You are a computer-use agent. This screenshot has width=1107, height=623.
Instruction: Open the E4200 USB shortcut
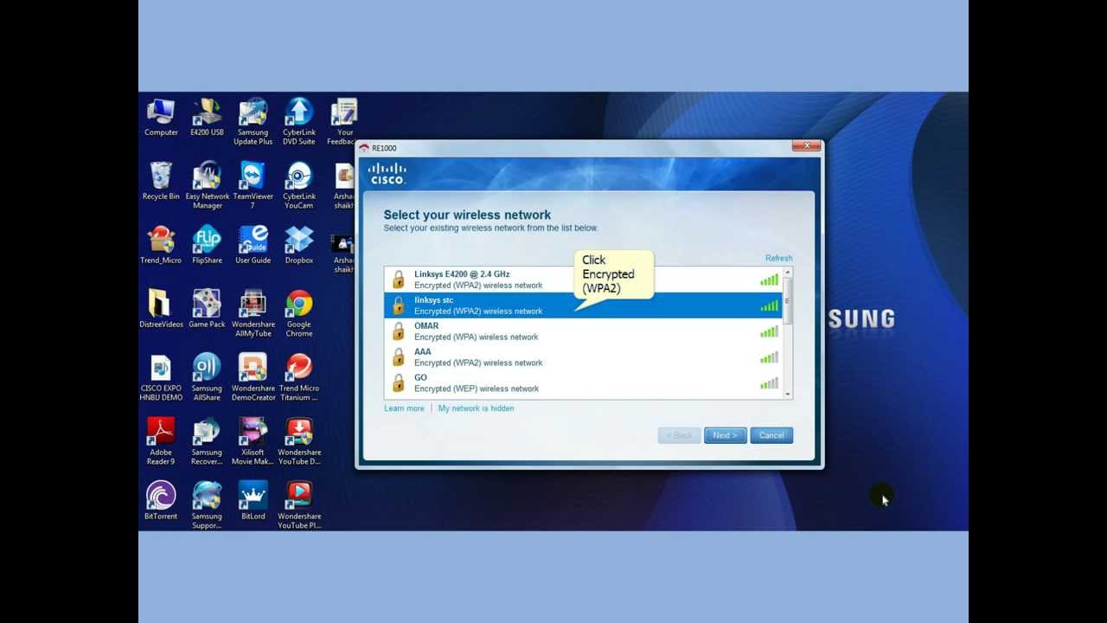[x=207, y=118]
